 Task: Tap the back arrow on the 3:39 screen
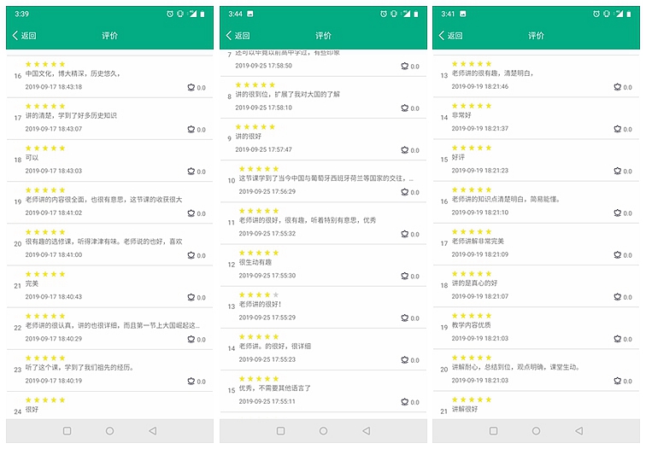tap(15, 36)
